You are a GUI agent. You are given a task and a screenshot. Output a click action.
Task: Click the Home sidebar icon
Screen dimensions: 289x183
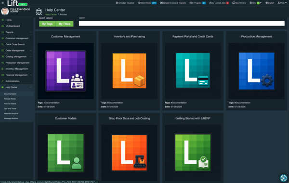[2, 20]
